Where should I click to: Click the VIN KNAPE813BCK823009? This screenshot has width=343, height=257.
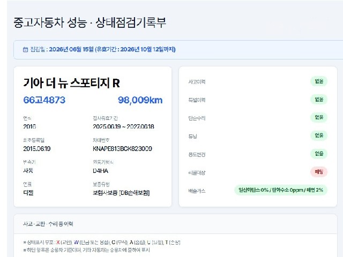[x=122, y=149]
